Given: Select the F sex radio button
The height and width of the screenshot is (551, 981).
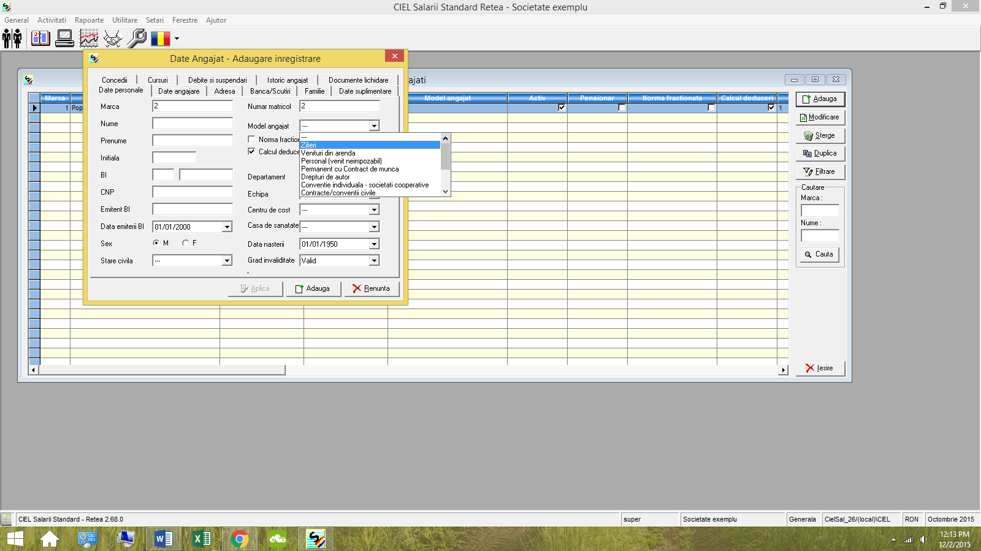Looking at the screenshot, I should [185, 243].
